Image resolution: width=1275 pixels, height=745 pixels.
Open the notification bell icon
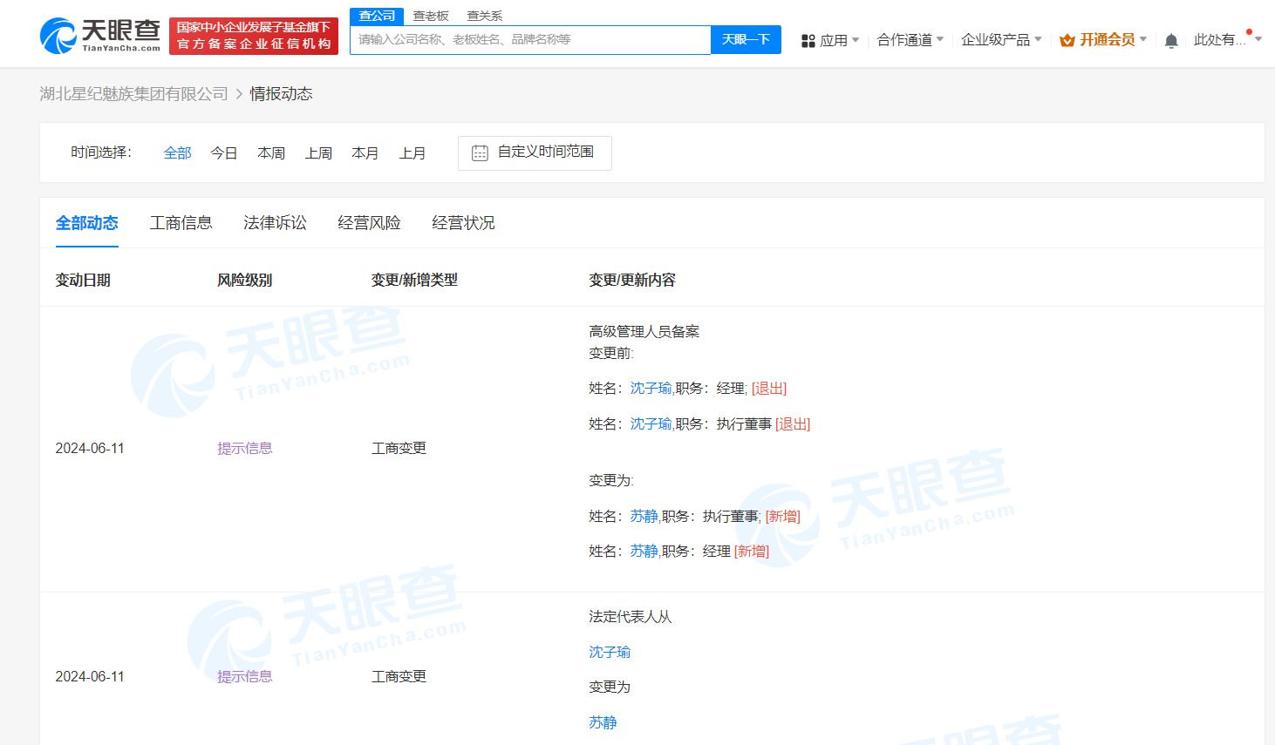tap(1171, 40)
